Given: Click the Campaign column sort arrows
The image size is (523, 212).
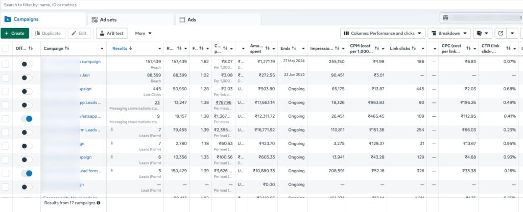Looking at the screenshot, I should [67, 48].
